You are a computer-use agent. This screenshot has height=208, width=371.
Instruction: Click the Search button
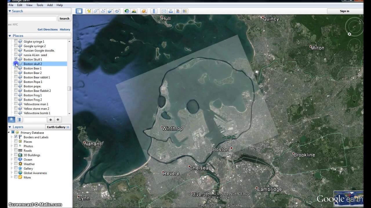64,18
